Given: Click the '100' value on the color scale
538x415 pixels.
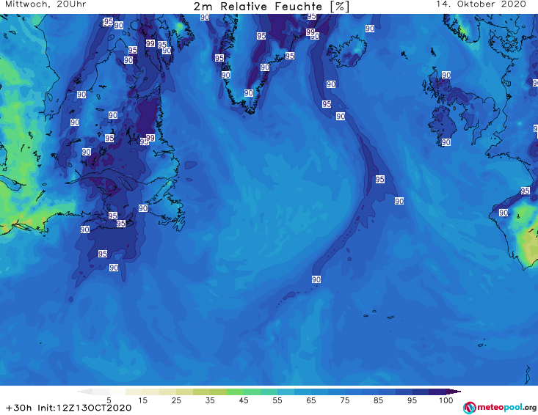Looking at the screenshot, I should (x=446, y=400).
